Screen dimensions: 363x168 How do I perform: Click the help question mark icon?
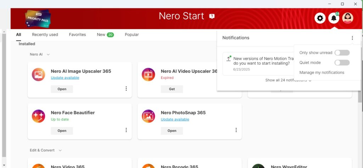click(x=212, y=16)
